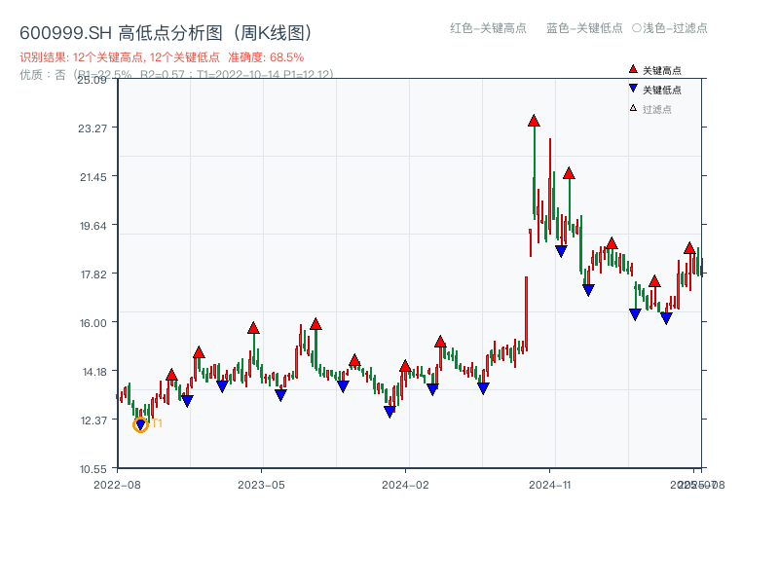Click the leftmost red triangle marker on the chart
Viewport: 779px width, 584px height.
click(x=171, y=373)
